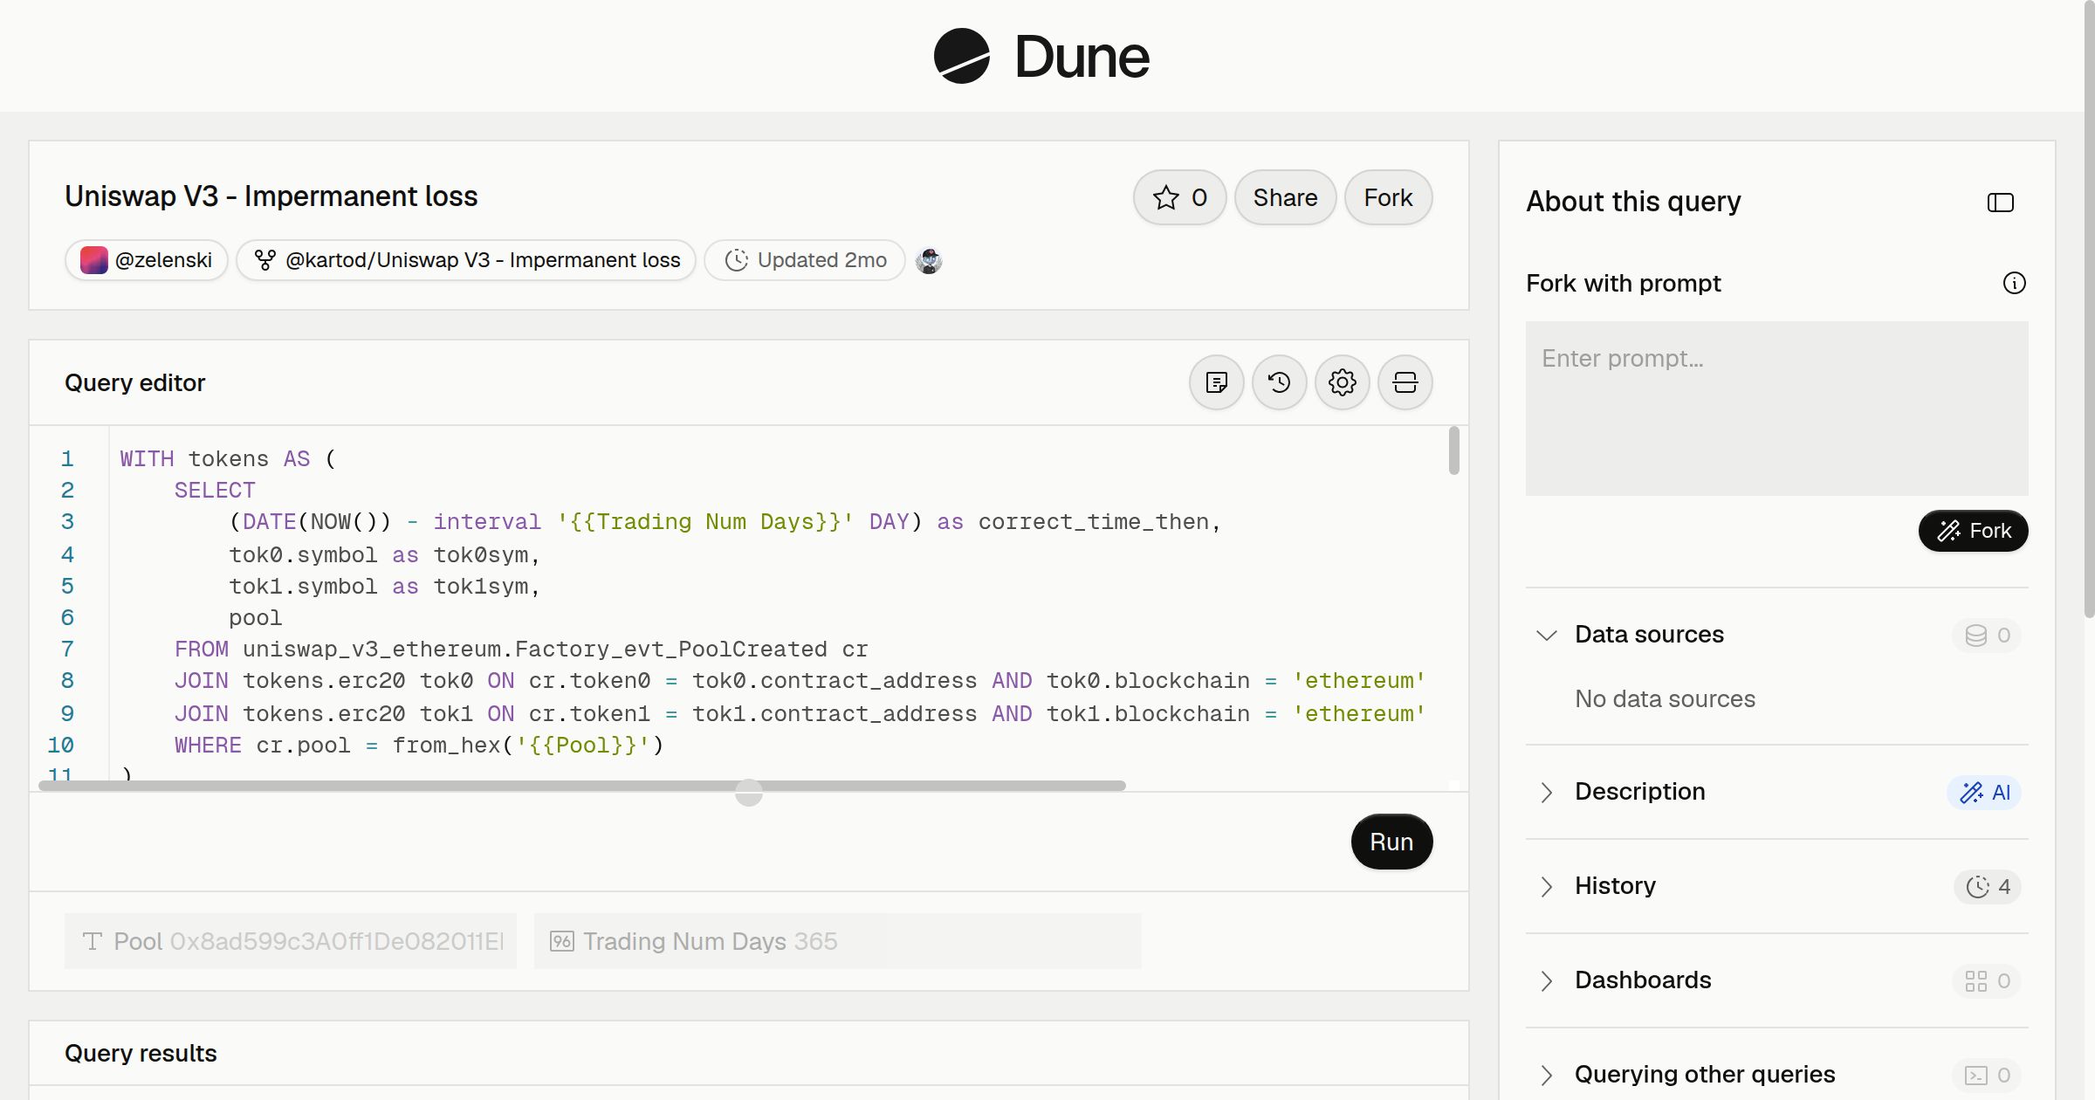Image resolution: width=2095 pixels, height=1100 pixels.
Task: Click the Share button
Action: point(1285,197)
